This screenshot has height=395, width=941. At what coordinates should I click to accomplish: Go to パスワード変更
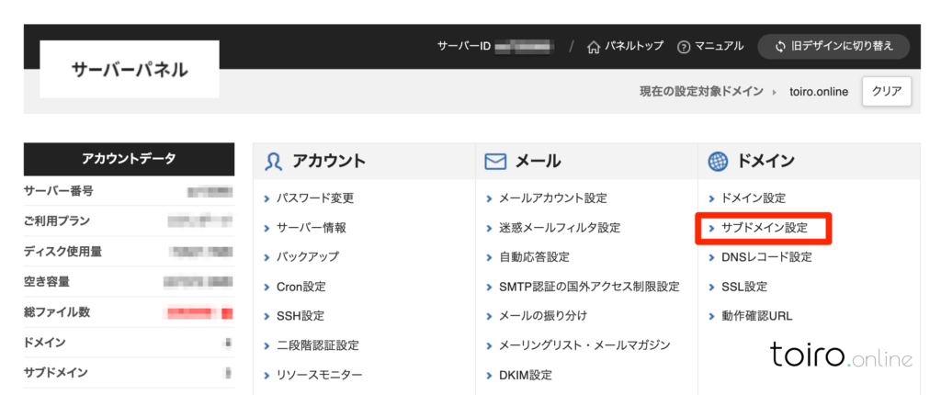314,198
